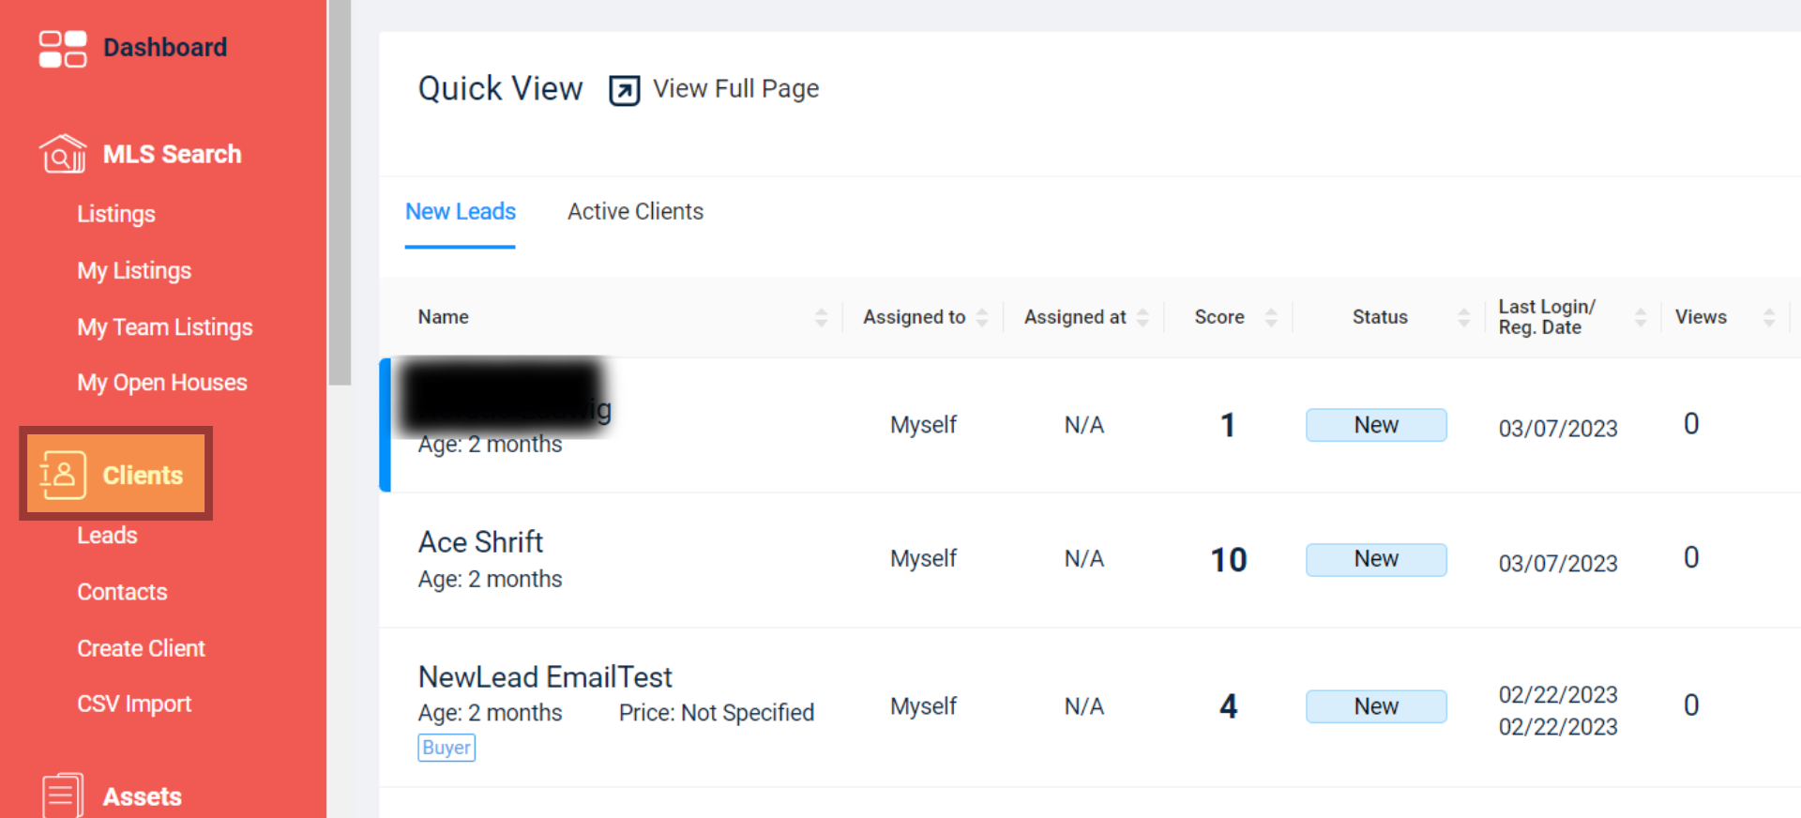This screenshot has height=818, width=1801.
Task: Click the score 4 for NewLead EmailTest
Action: point(1229,706)
